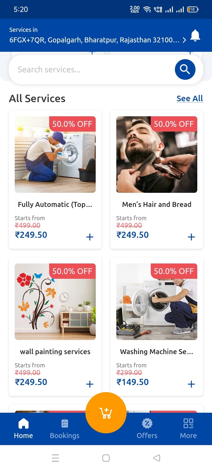This screenshot has width=212, height=471.
Task: Select the Home tab
Action: point(24,429)
